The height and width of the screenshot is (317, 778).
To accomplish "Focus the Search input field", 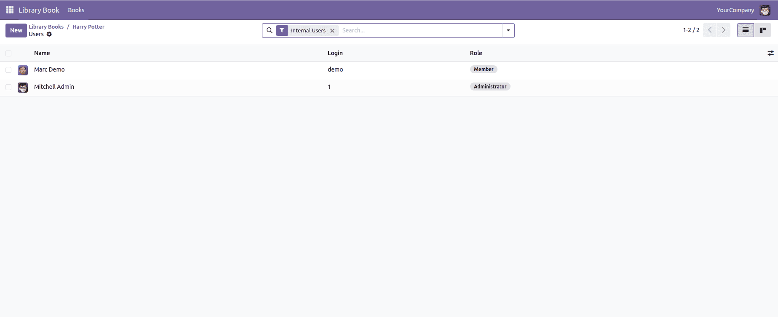I will (420, 30).
